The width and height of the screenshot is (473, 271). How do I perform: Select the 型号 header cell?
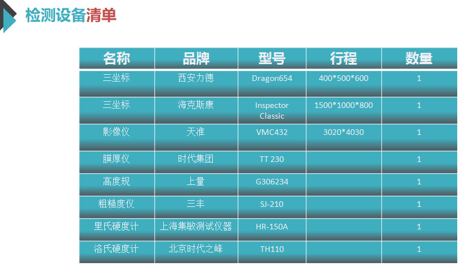[x=272, y=58]
